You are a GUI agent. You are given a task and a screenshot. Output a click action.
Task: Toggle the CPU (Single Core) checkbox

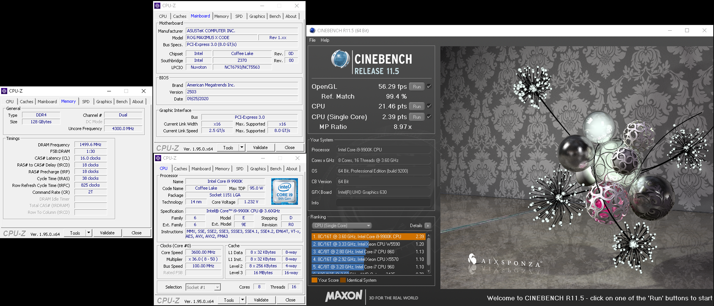click(429, 117)
